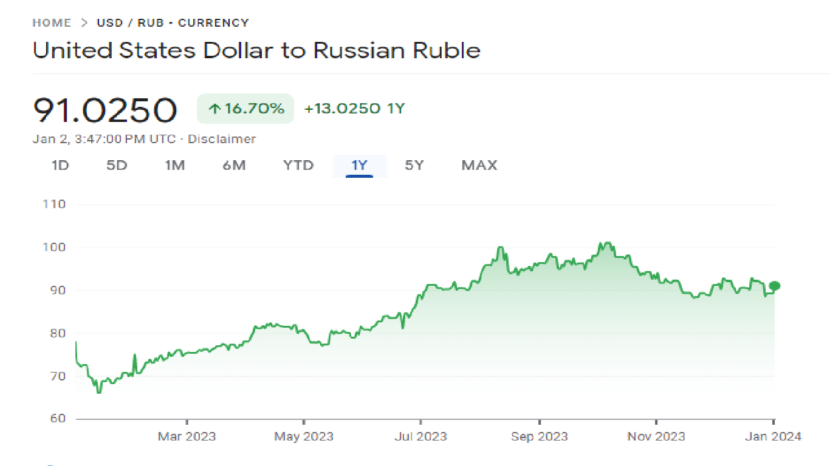Click the Jul 2023 label on the time axis

point(420,436)
